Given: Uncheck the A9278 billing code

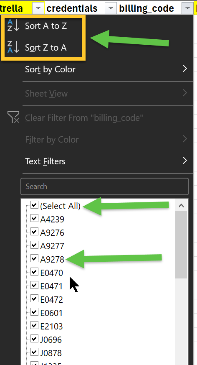Looking at the screenshot, I should 34,258.
